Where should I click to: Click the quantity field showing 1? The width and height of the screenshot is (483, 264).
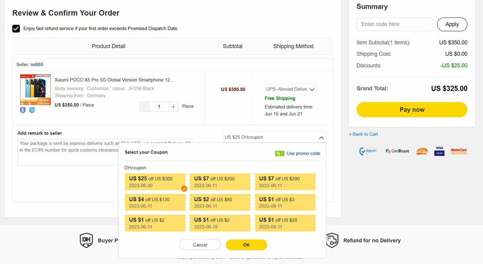[159, 106]
